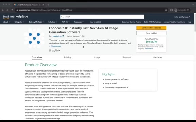Viewport: 196px width, 122px height.
Task: Click the Product Overview heading
Action: [x=41, y=65]
